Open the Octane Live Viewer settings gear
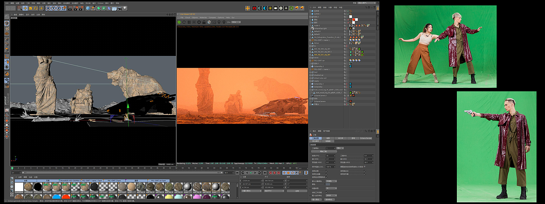 click(x=199, y=22)
